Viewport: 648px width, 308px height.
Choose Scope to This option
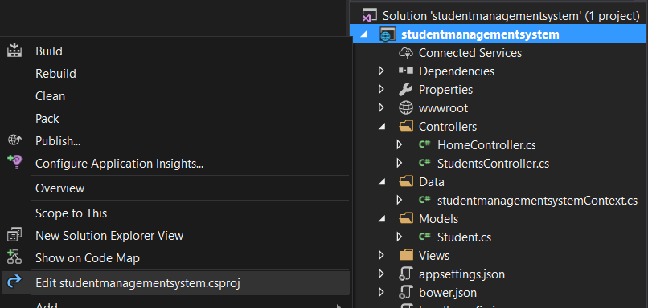tap(71, 213)
